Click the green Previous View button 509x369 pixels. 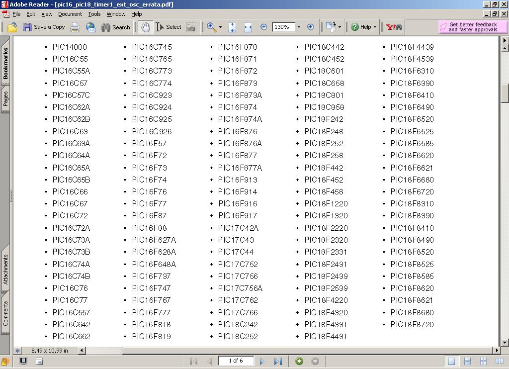pos(299,361)
